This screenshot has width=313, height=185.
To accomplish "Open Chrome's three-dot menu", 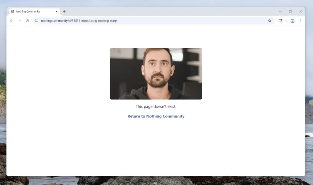I will coord(300,21).
